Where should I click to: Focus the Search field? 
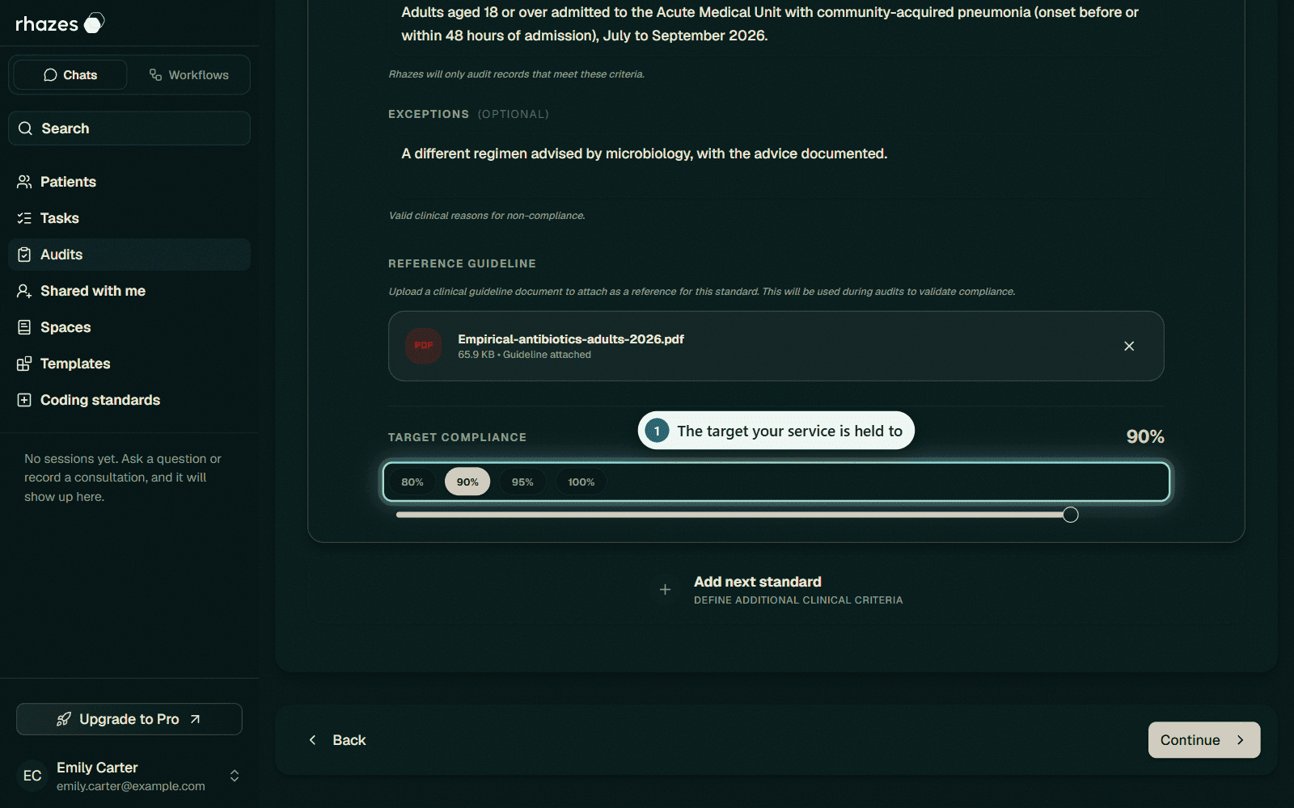tap(129, 128)
